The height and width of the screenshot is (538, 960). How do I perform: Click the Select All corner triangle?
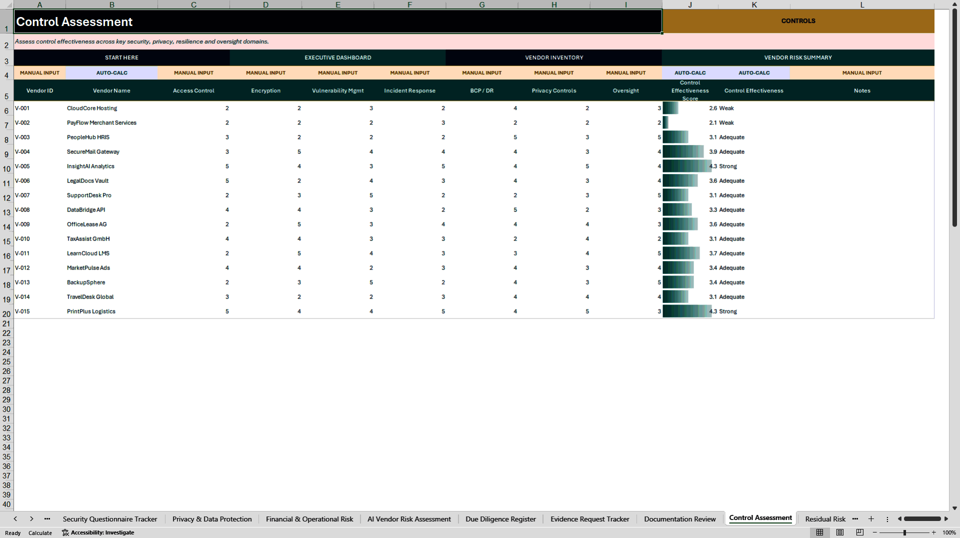pyautogui.click(x=6, y=4)
